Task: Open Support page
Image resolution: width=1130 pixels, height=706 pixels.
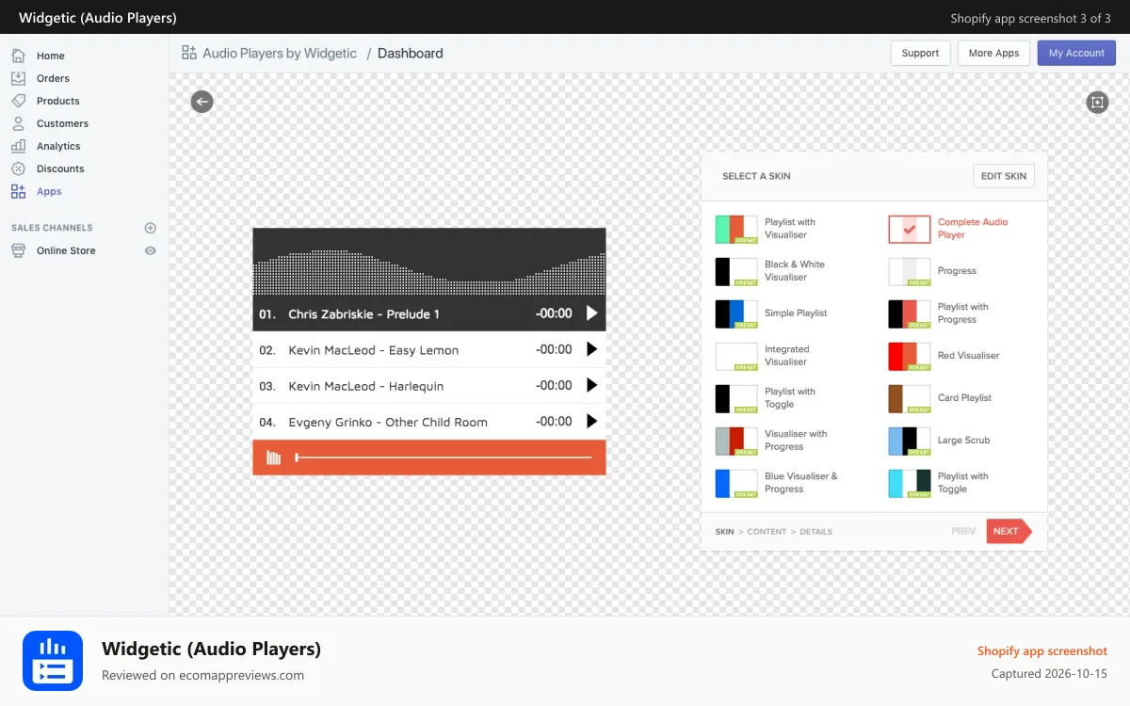Action: tap(920, 53)
